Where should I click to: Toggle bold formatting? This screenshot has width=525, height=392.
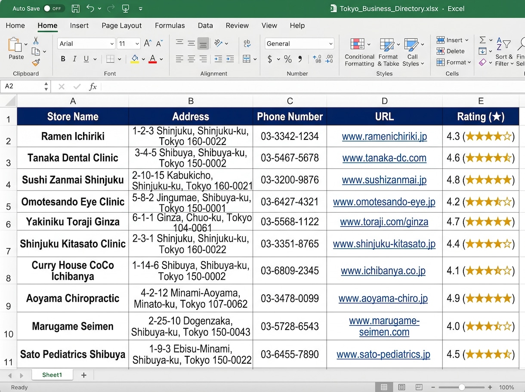pyautogui.click(x=63, y=59)
